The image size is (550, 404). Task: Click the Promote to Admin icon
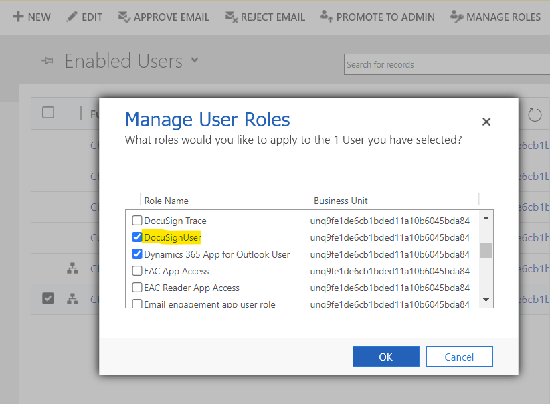[x=327, y=16]
